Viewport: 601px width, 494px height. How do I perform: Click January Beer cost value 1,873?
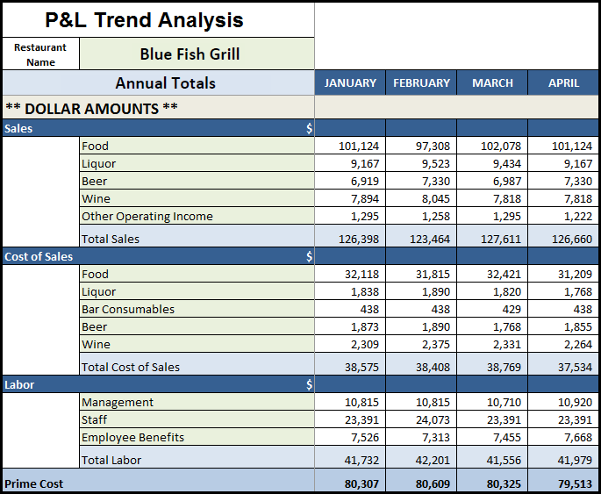pos(350,326)
